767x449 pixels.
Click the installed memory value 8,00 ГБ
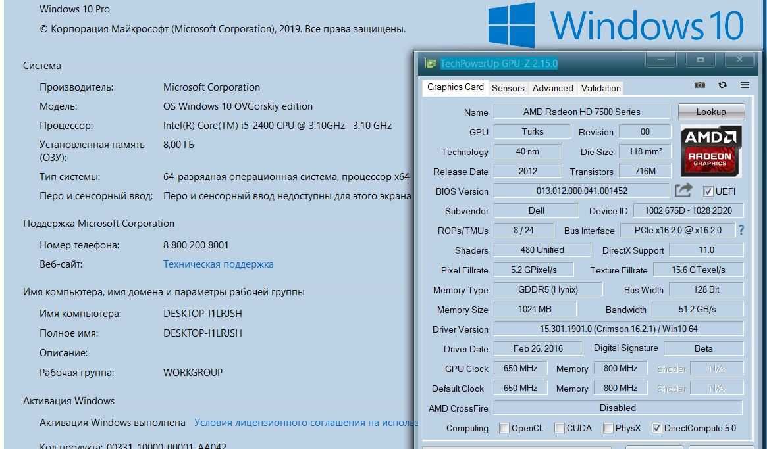[x=178, y=145]
